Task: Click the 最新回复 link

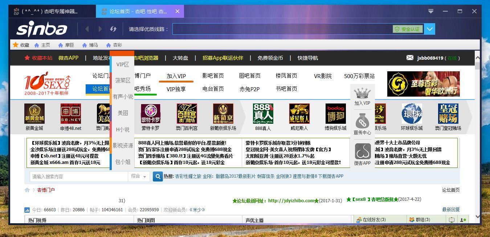Action: [451, 210]
